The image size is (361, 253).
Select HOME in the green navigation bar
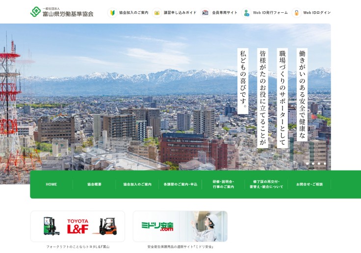coord(52,184)
